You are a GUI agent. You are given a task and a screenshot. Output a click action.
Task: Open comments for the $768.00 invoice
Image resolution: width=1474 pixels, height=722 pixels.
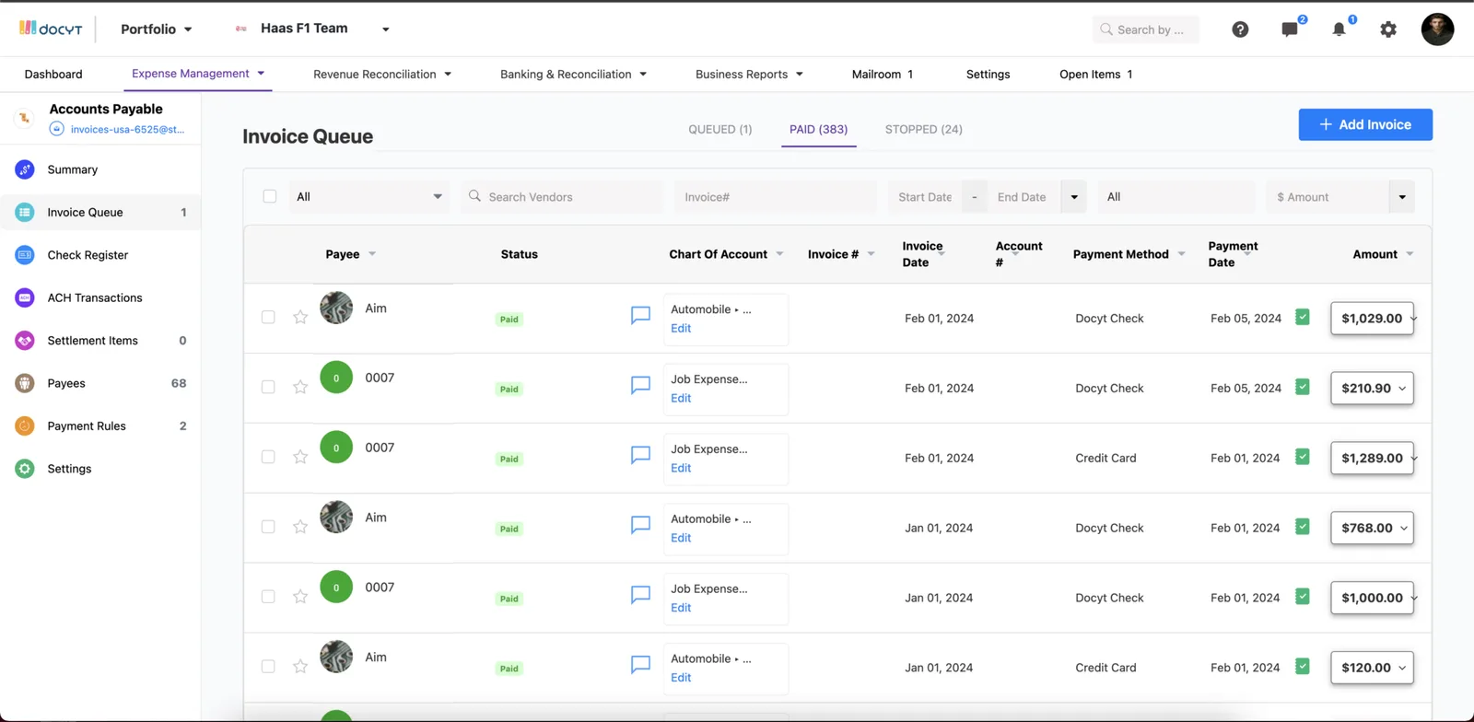pos(640,525)
